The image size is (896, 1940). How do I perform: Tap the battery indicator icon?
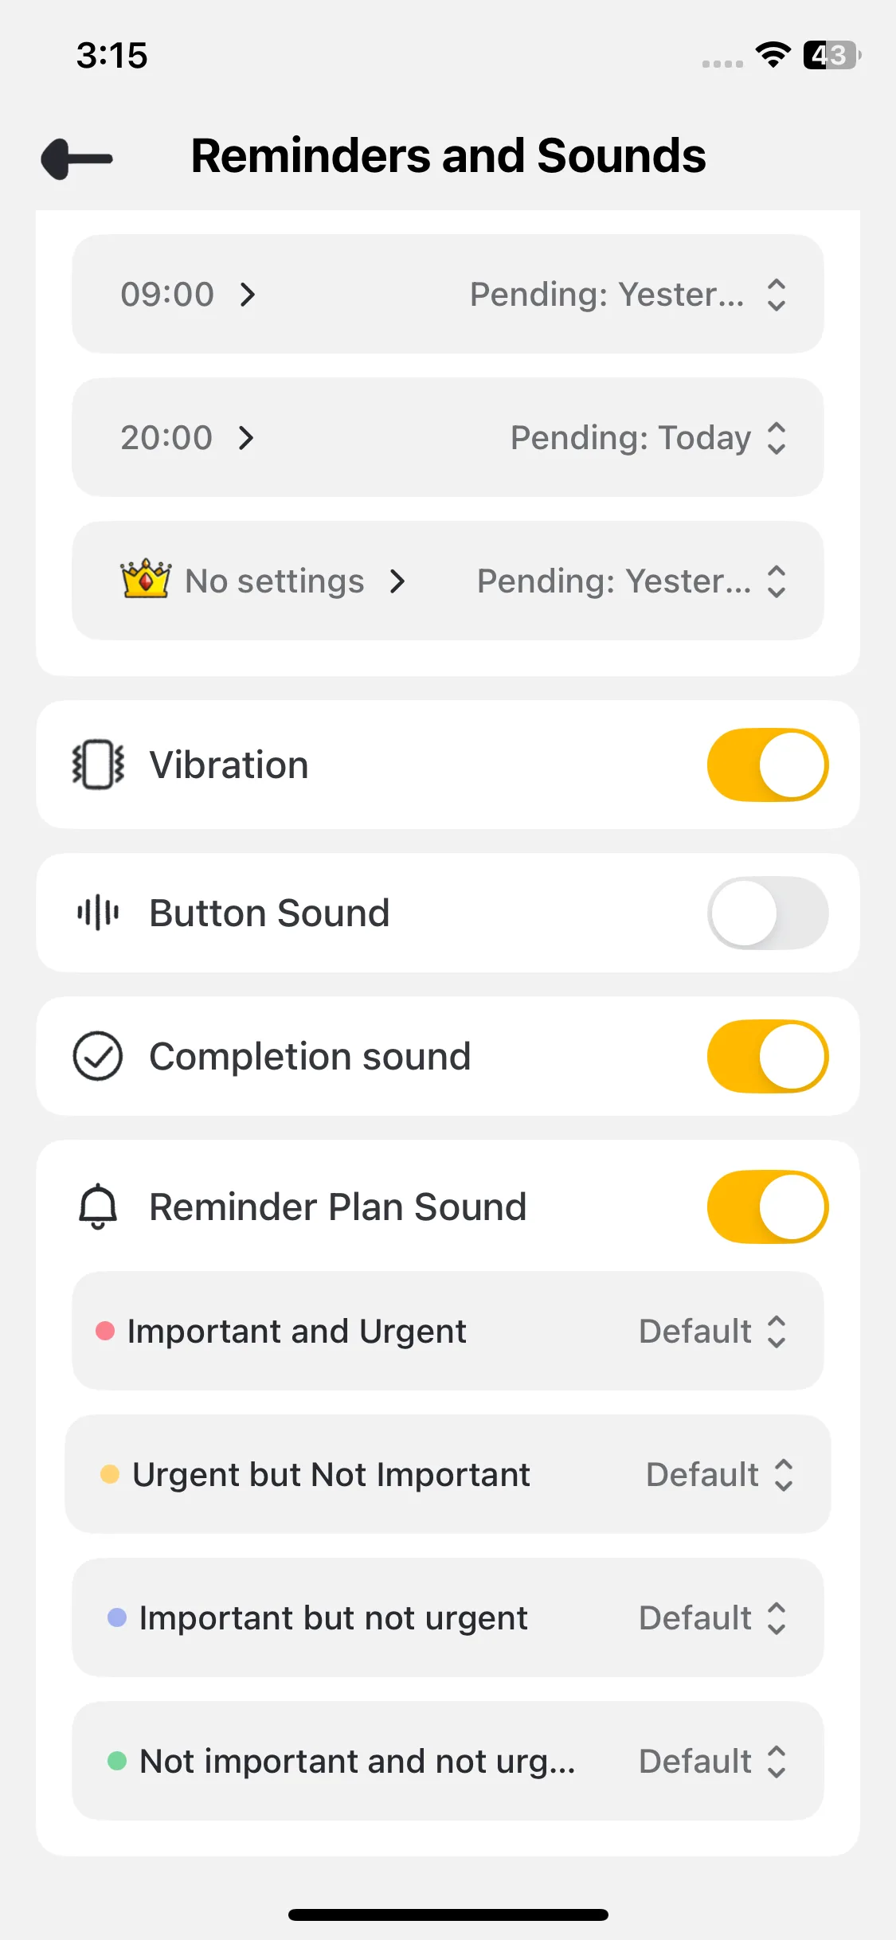pyautogui.click(x=831, y=55)
